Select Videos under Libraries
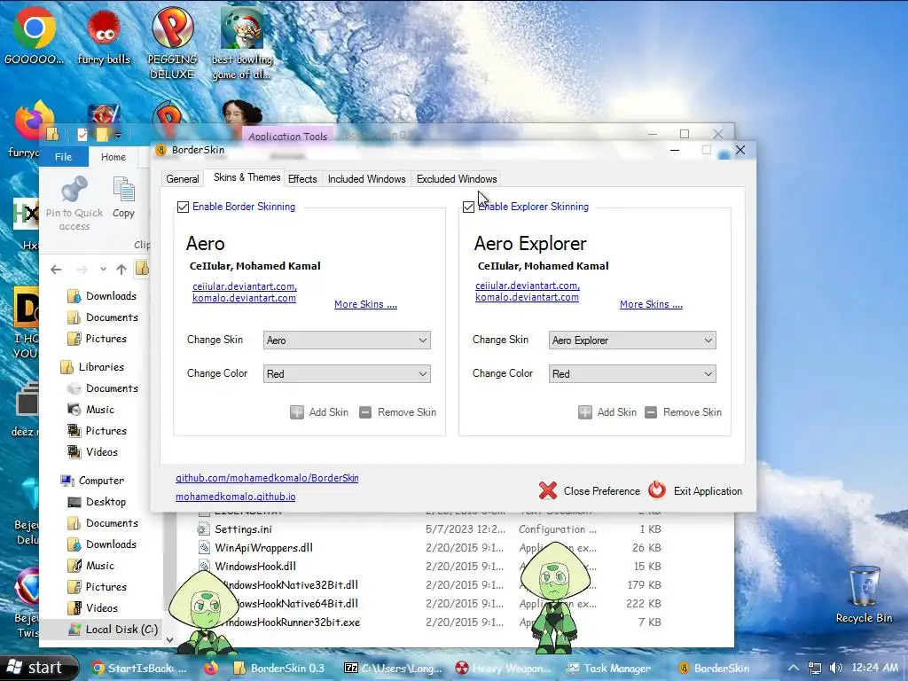 tap(92, 452)
